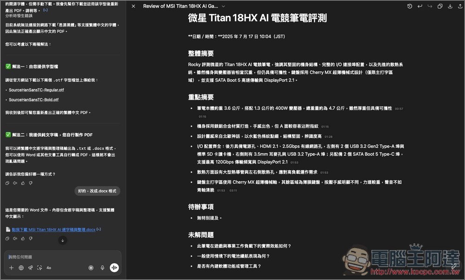Viewport: 465px width, 280px height.
Task: Select the deep research telescope icon
Action: coord(30,268)
